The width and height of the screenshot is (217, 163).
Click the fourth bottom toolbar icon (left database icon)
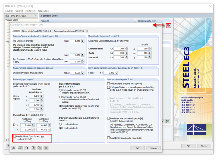tap(33, 148)
